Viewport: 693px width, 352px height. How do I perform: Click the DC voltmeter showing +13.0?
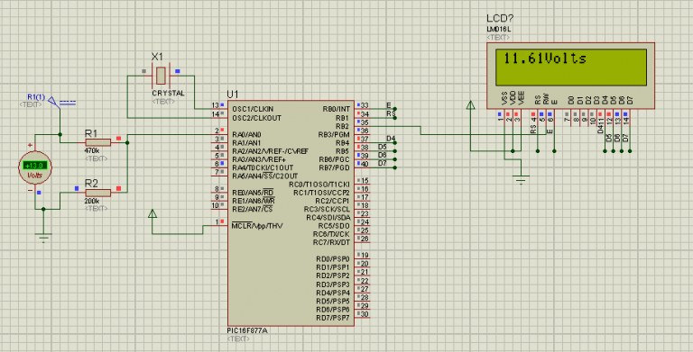click(x=35, y=167)
